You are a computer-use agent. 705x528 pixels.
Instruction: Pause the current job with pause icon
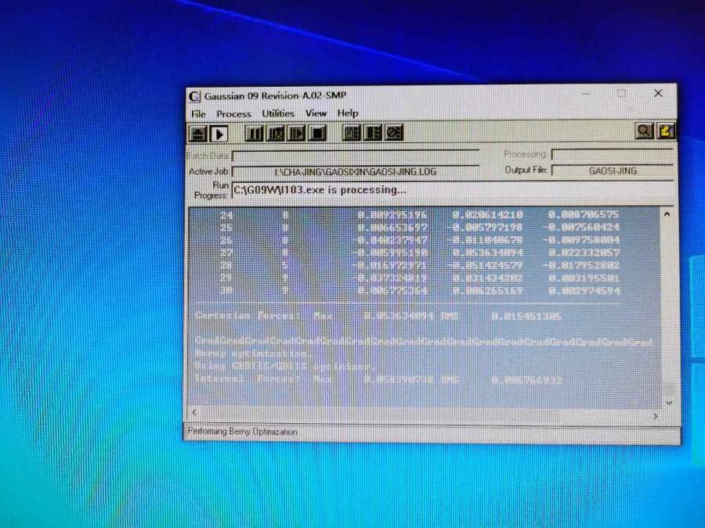pos(254,133)
